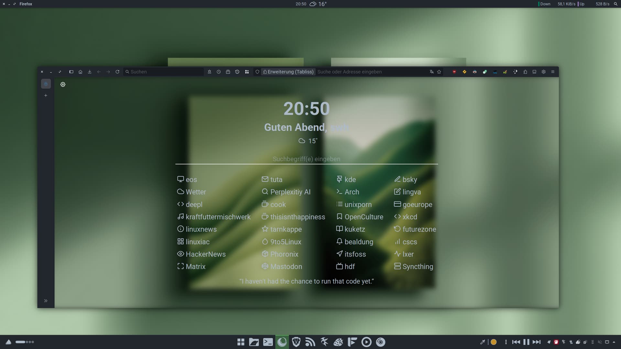Click the Suchbegriff(e) eingeben search field

coord(306,159)
